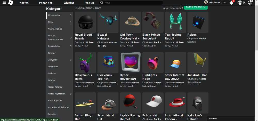This screenshot has height=121, width=258.
Task: Open the Sohbet chat bar
Action: point(230,118)
